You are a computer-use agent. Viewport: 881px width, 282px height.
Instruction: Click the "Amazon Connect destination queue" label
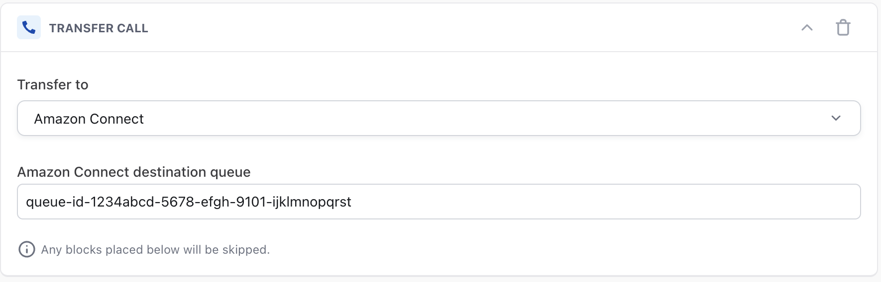pyautogui.click(x=134, y=172)
